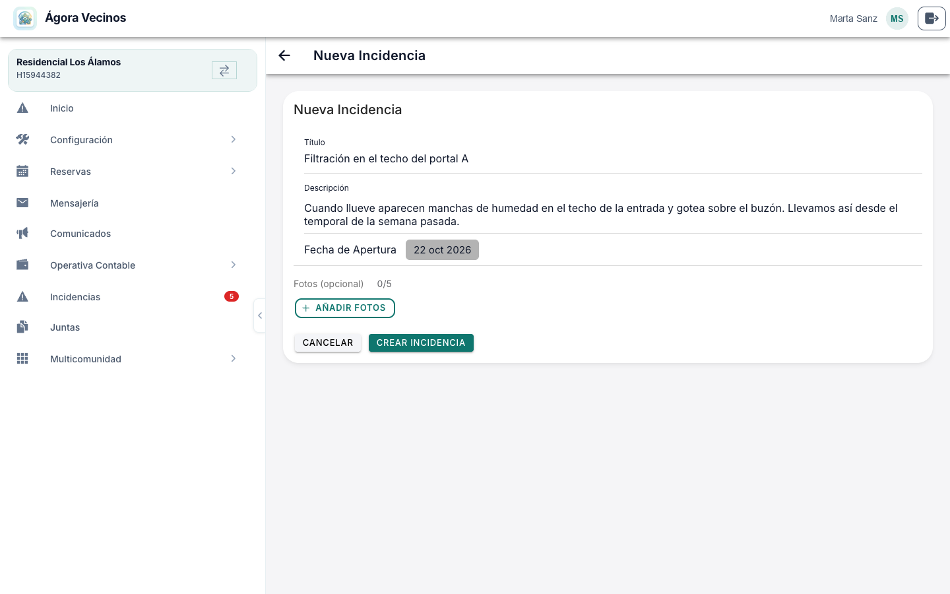950x594 pixels.
Task: Go back using the left arrow
Action: pyautogui.click(x=284, y=55)
